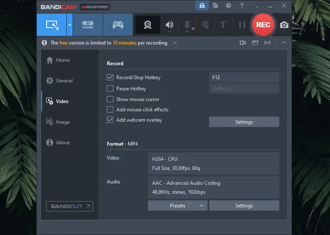Toggle the webcam overlay icon in toolbar
Viewport: 330px width, 235px height.
pyautogui.click(x=148, y=25)
